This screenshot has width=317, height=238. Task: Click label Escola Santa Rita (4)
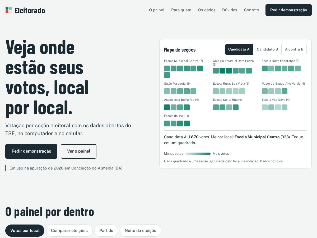pos(227,100)
